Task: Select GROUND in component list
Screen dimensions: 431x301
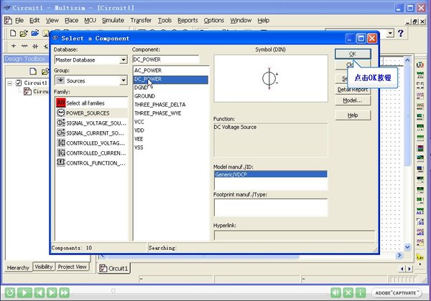Action: (170, 96)
